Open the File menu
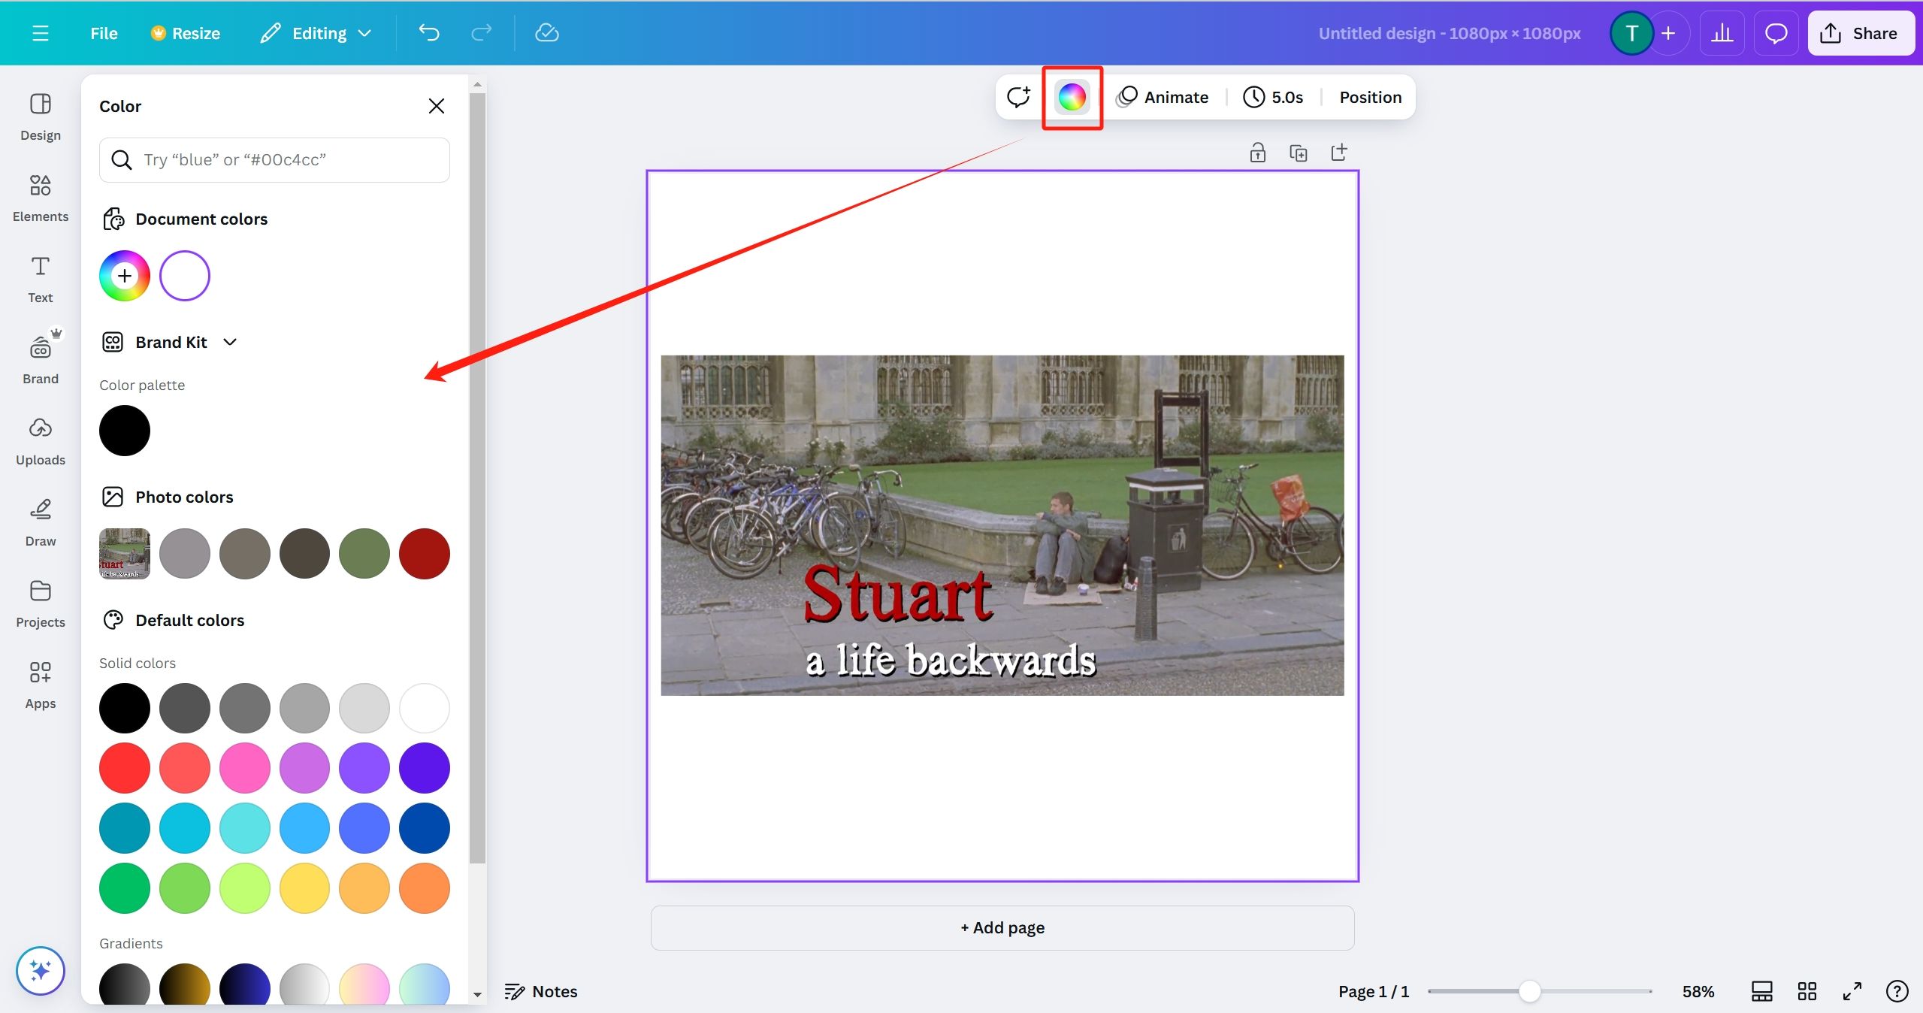Viewport: 1923px width, 1013px height. click(104, 33)
